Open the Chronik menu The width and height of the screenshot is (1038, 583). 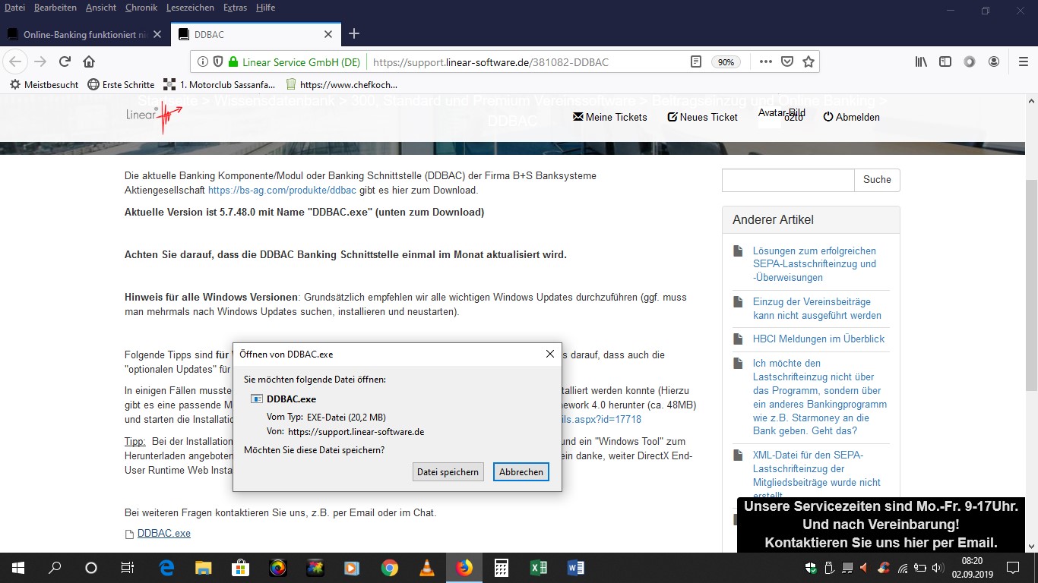[x=142, y=8]
